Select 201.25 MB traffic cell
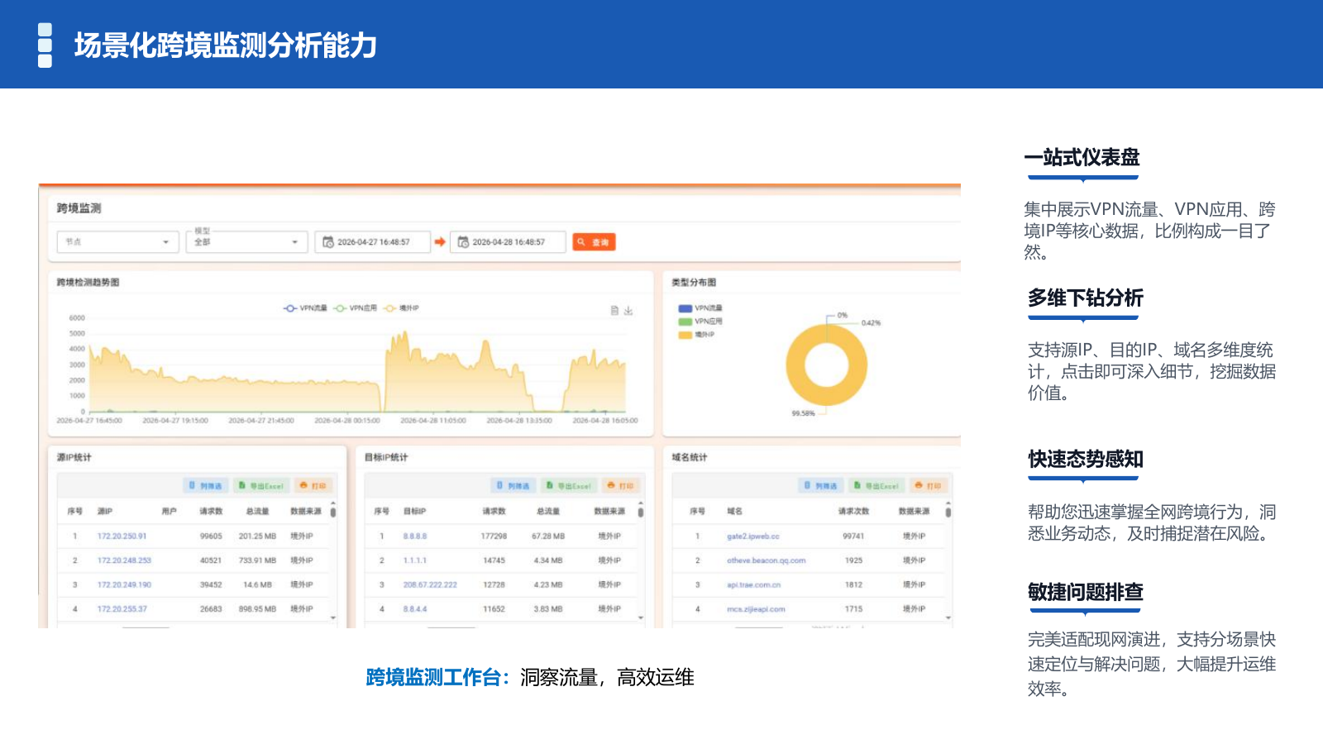The height and width of the screenshot is (744, 1323). point(257,537)
